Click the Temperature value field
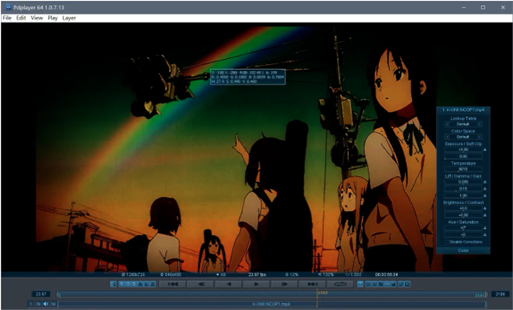513x310 pixels. click(x=463, y=169)
